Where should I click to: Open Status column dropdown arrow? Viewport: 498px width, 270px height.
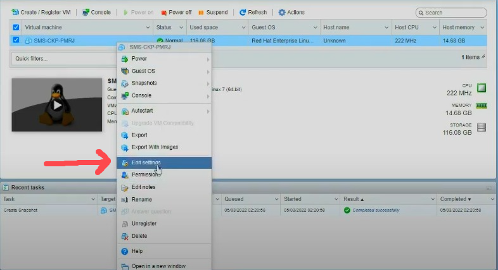pos(181,28)
